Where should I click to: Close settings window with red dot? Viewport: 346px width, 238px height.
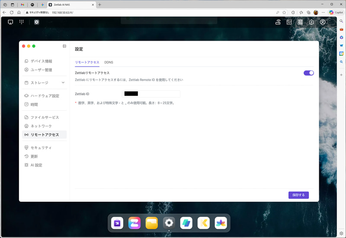(x=24, y=46)
